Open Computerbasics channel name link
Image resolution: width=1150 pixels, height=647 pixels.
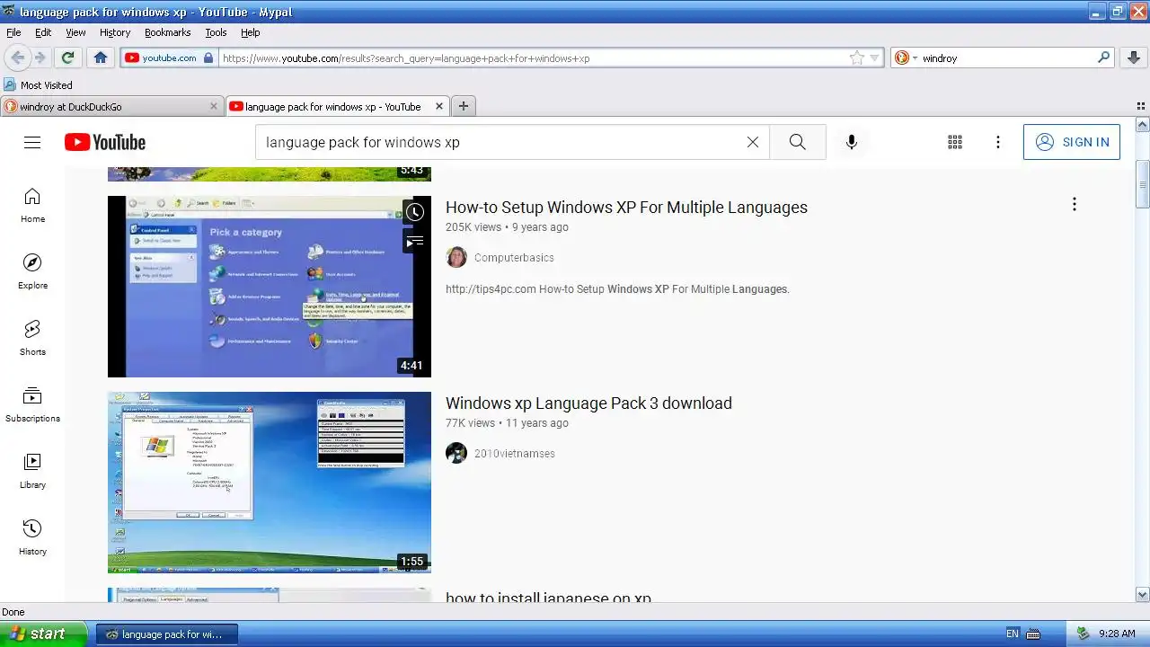(514, 258)
